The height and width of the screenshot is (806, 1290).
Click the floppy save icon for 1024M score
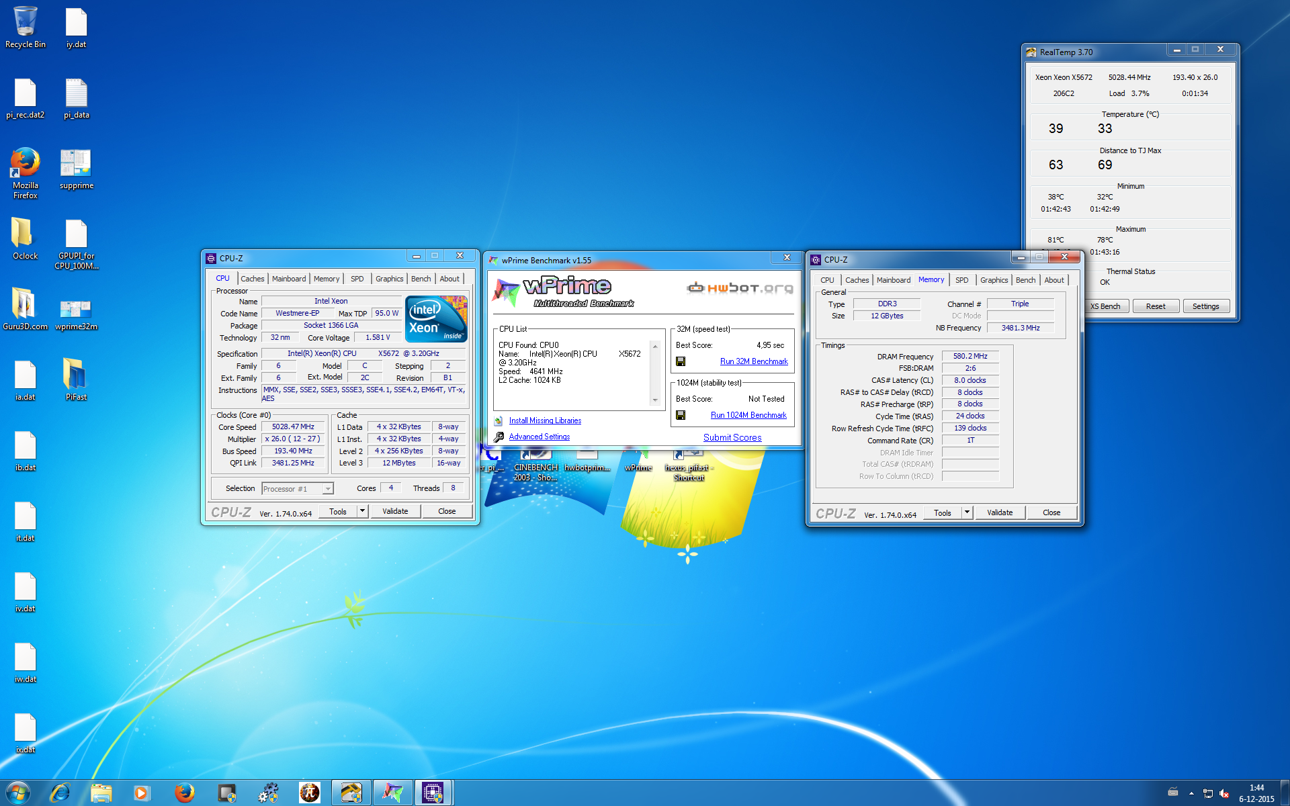681,415
